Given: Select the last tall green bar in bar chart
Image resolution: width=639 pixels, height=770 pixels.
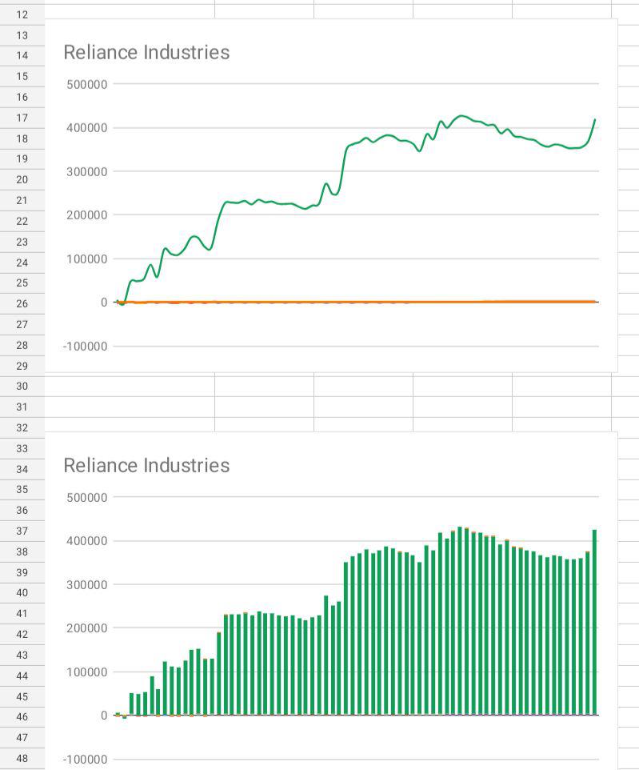Looking at the screenshot, I should 594,622.
